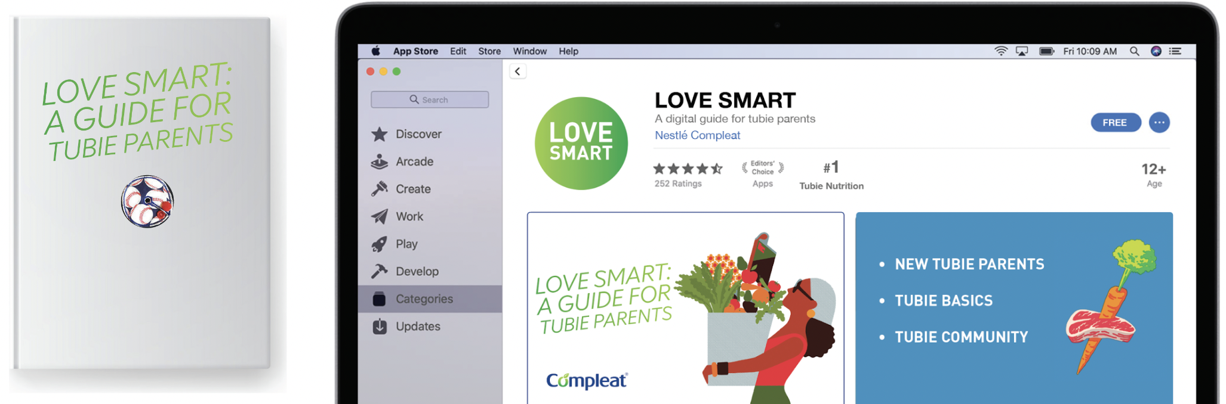
Task: Click the Categories box icon
Action: [x=379, y=299]
